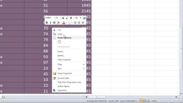
Task: Select cell containing 1845
Action: click(x=79, y=5)
